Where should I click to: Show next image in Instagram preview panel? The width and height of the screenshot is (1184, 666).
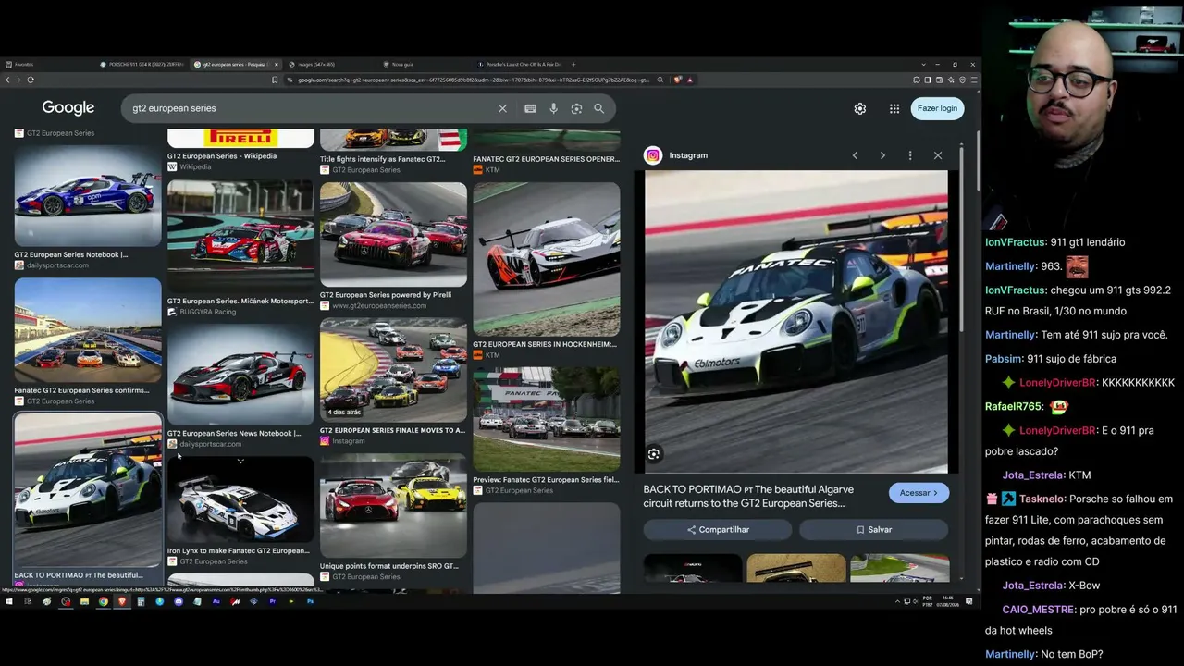[882, 155]
